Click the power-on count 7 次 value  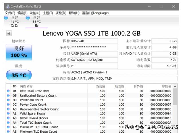tap(164, 60)
